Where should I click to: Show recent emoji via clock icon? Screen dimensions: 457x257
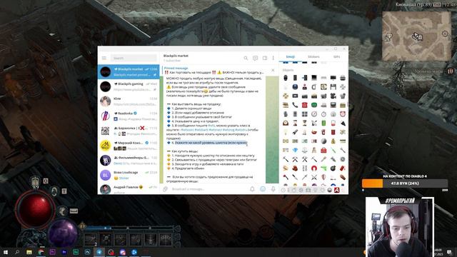(283, 190)
